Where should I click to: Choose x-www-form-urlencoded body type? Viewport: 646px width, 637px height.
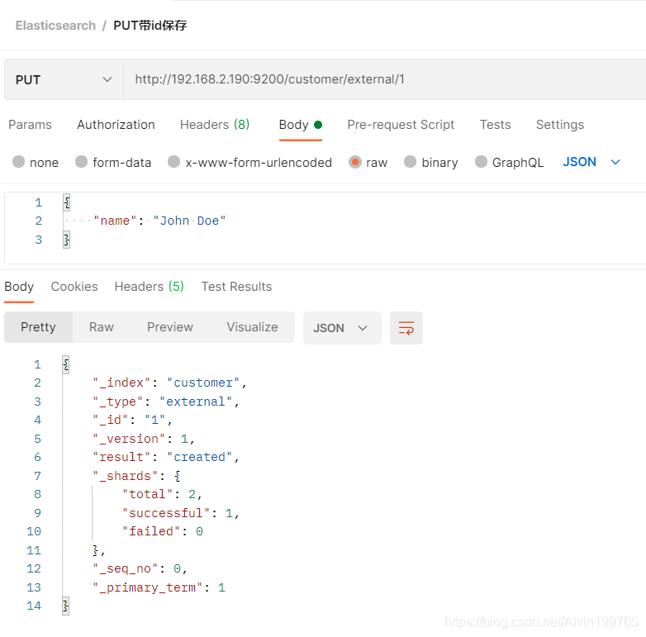click(173, 161)
